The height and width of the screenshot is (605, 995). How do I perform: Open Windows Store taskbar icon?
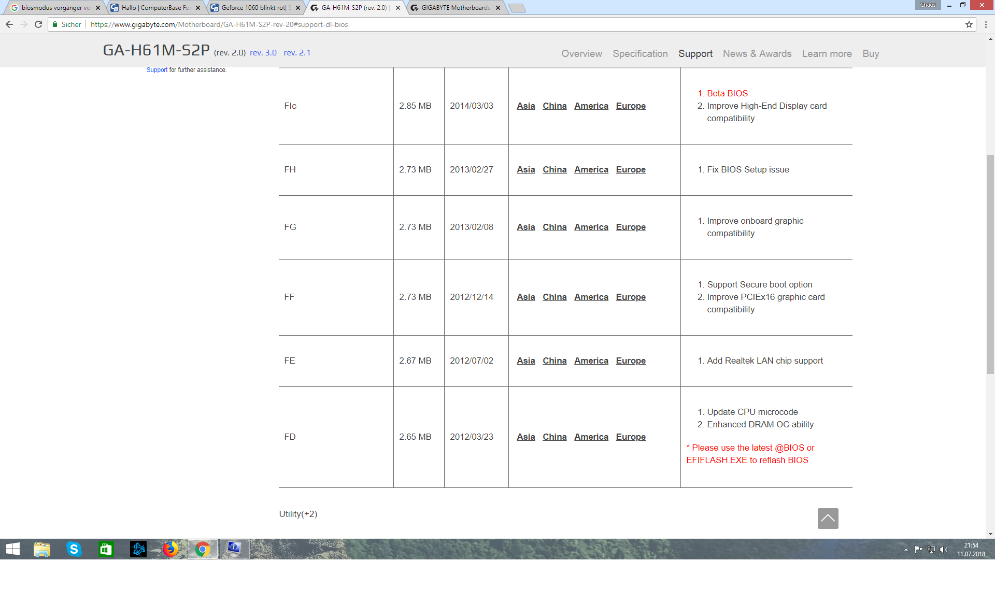pyautogui.click(x=106, y=549)
